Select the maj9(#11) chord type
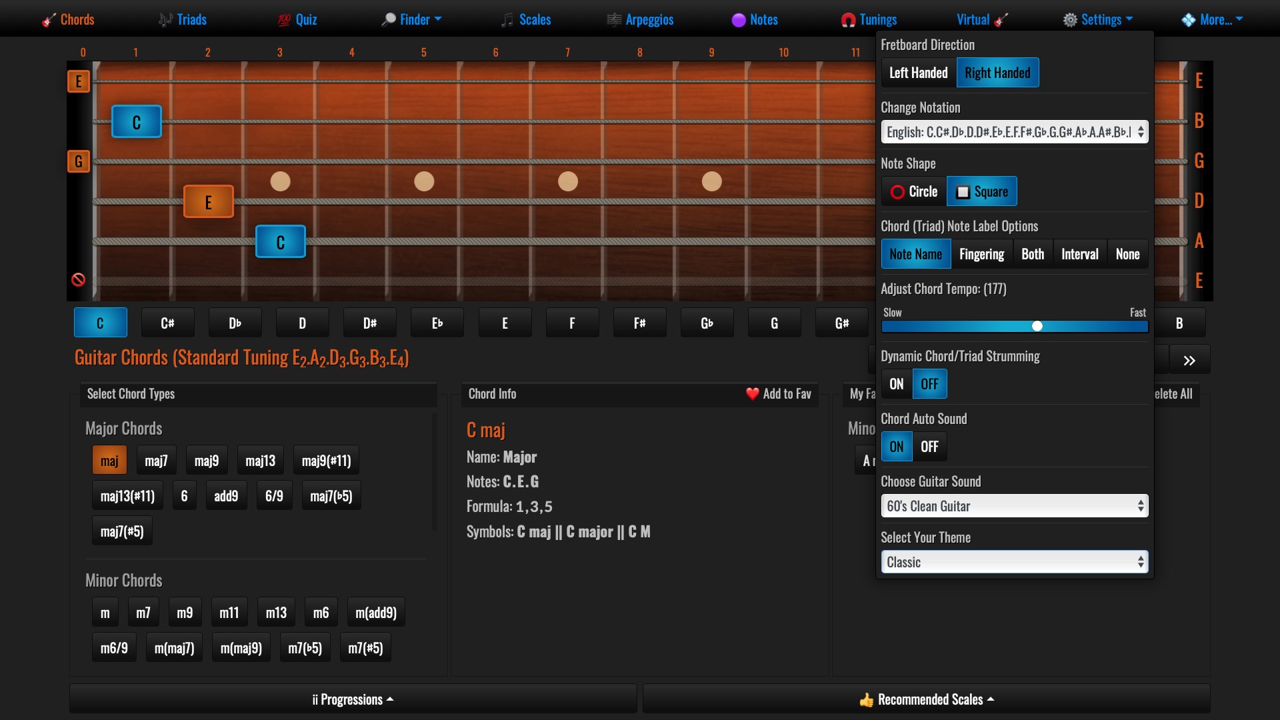1280x720 pixels. [x=326, y=461]
